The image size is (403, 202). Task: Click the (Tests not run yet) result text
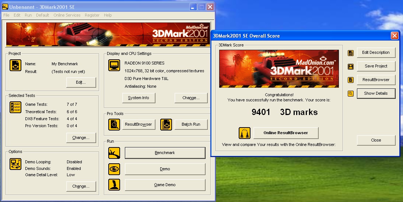tap(69, 72)
